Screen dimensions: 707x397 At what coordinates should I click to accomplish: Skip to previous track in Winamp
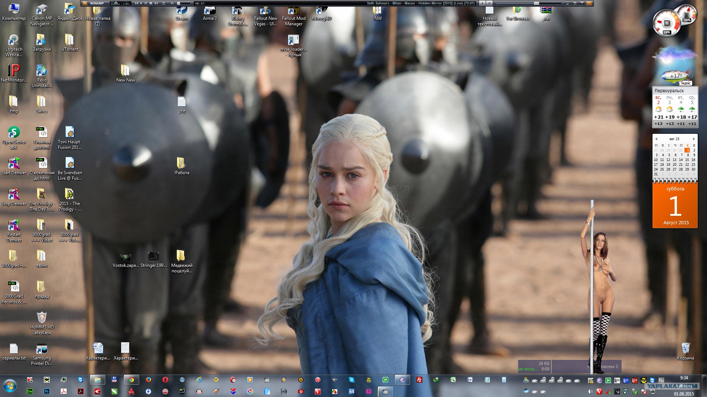tap(137, 3)
